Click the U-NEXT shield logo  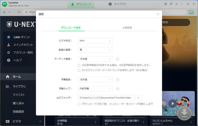pos(9,24)
